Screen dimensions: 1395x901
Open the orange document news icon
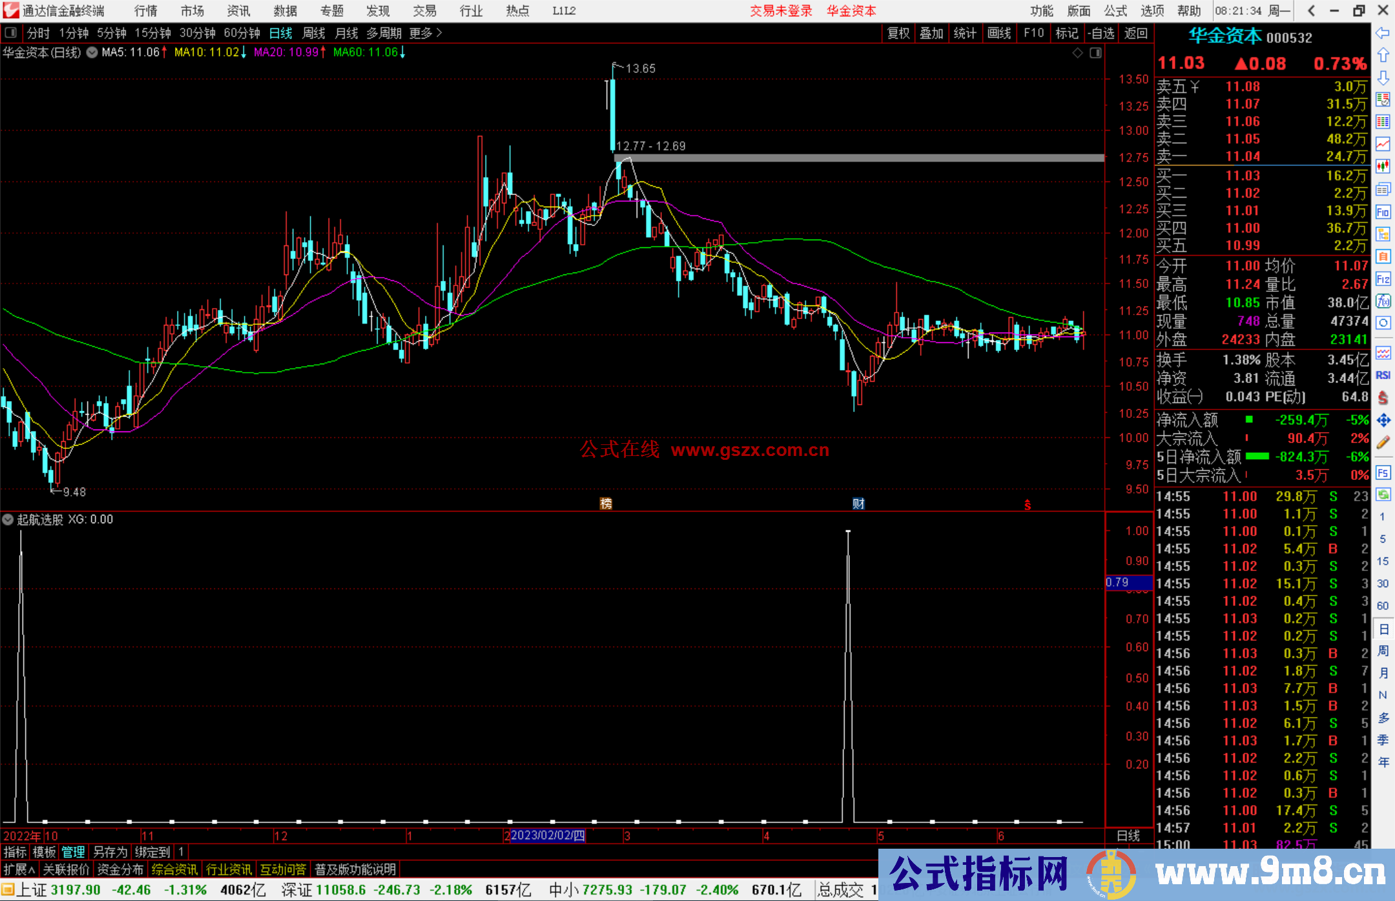click(x=1383, y=256)
